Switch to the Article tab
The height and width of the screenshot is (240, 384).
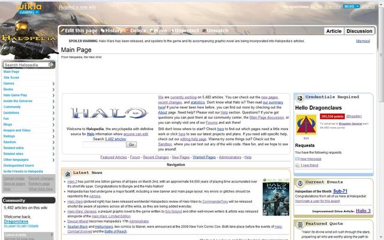[334, 31]
